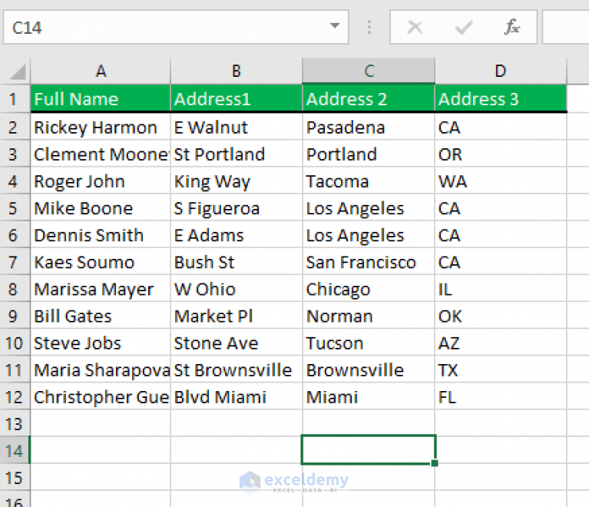Click the Bush St cell
The width and height of the screenshot is (589, 507).
[237, 262]
